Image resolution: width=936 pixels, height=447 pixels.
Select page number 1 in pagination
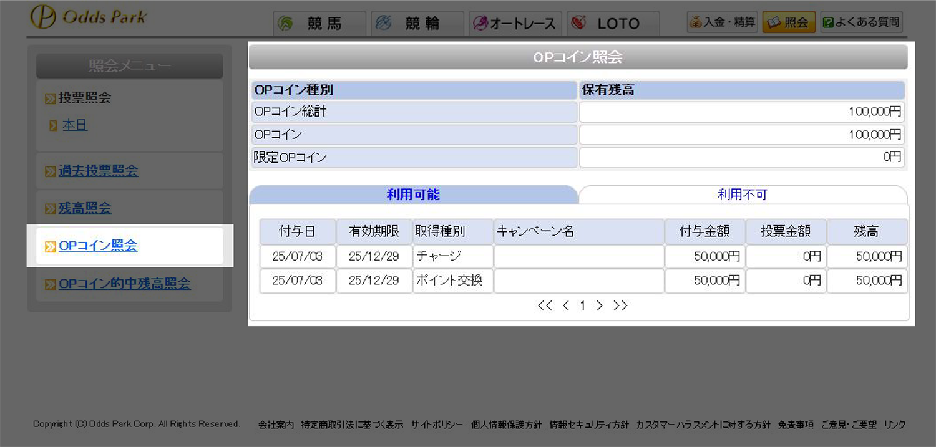(x=583, y=305)
